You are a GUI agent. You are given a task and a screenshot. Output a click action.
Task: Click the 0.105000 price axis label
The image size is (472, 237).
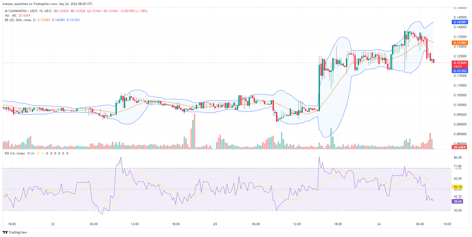(x=460, y=95)
